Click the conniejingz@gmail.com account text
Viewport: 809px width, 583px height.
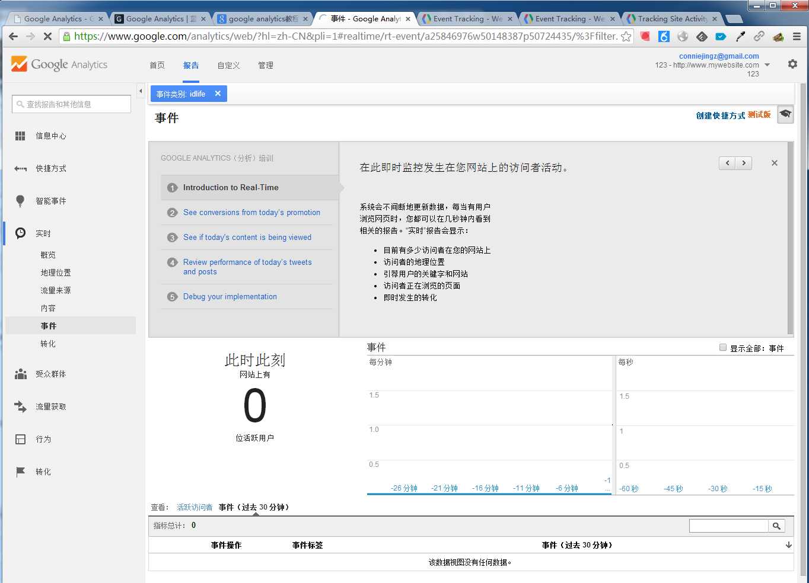click(719, 56)
